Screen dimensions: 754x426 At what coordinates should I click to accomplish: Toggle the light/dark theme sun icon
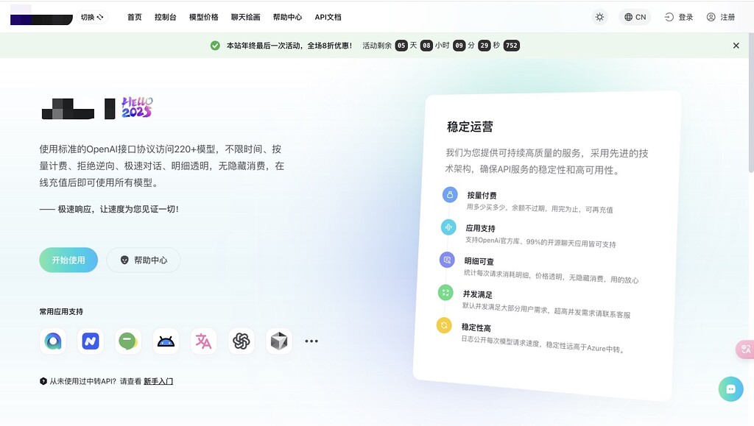pyautogui.click(x=599, y=17)
